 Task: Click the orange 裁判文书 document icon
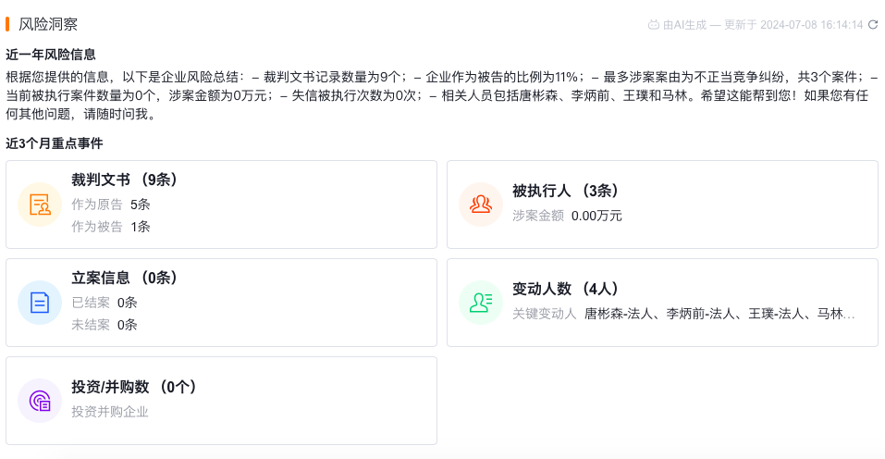(40, 205)
